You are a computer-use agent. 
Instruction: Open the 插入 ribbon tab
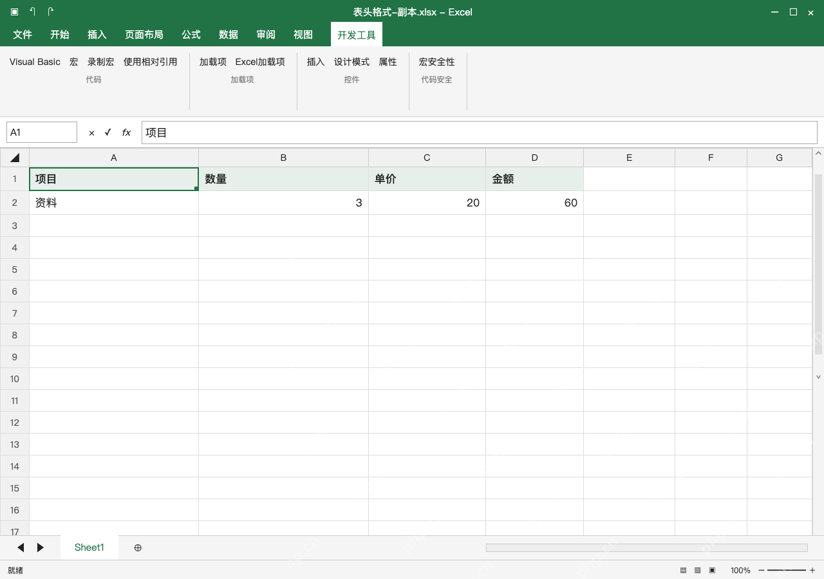coord(97,35)
